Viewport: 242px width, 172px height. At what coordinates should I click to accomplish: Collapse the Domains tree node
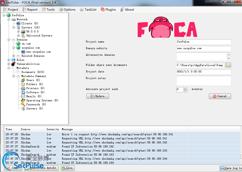click(x=9, y=40)
